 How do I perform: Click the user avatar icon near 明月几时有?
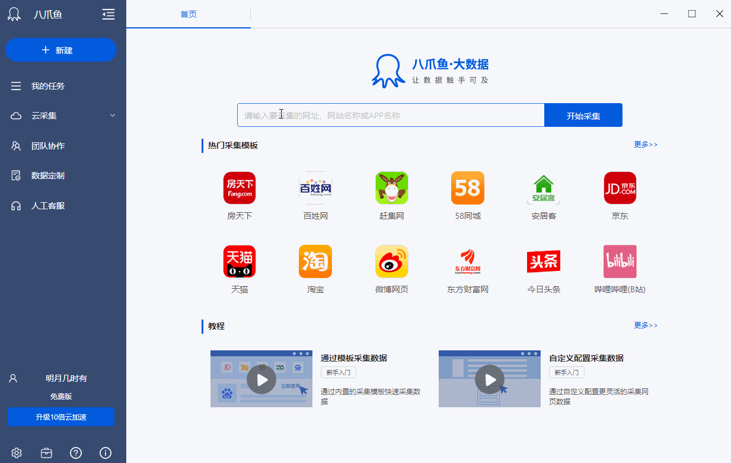13,378
